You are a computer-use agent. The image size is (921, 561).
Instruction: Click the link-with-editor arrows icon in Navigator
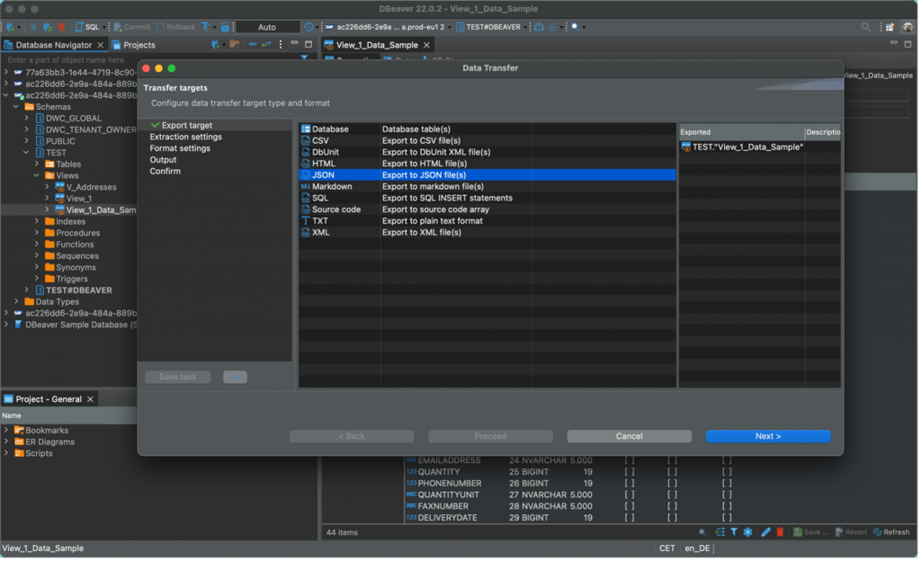[266, 45]
